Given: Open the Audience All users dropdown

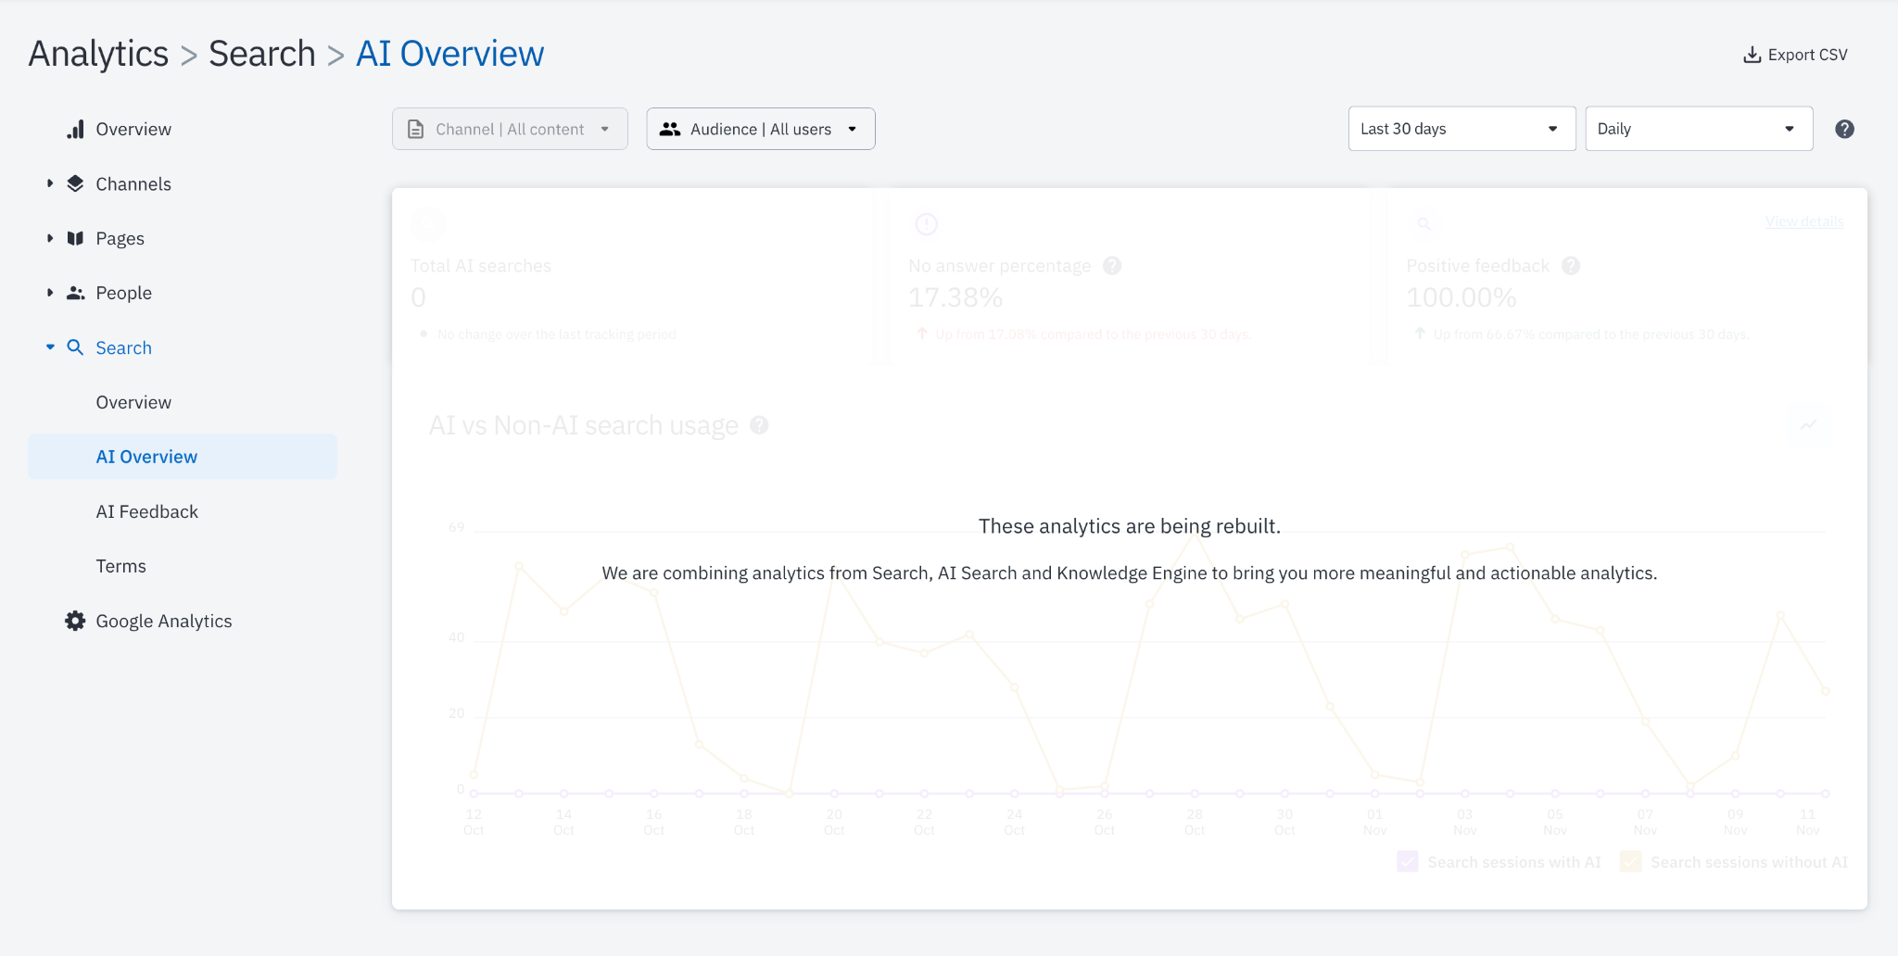Looking at the screenshot, I should tap(760, 129).
